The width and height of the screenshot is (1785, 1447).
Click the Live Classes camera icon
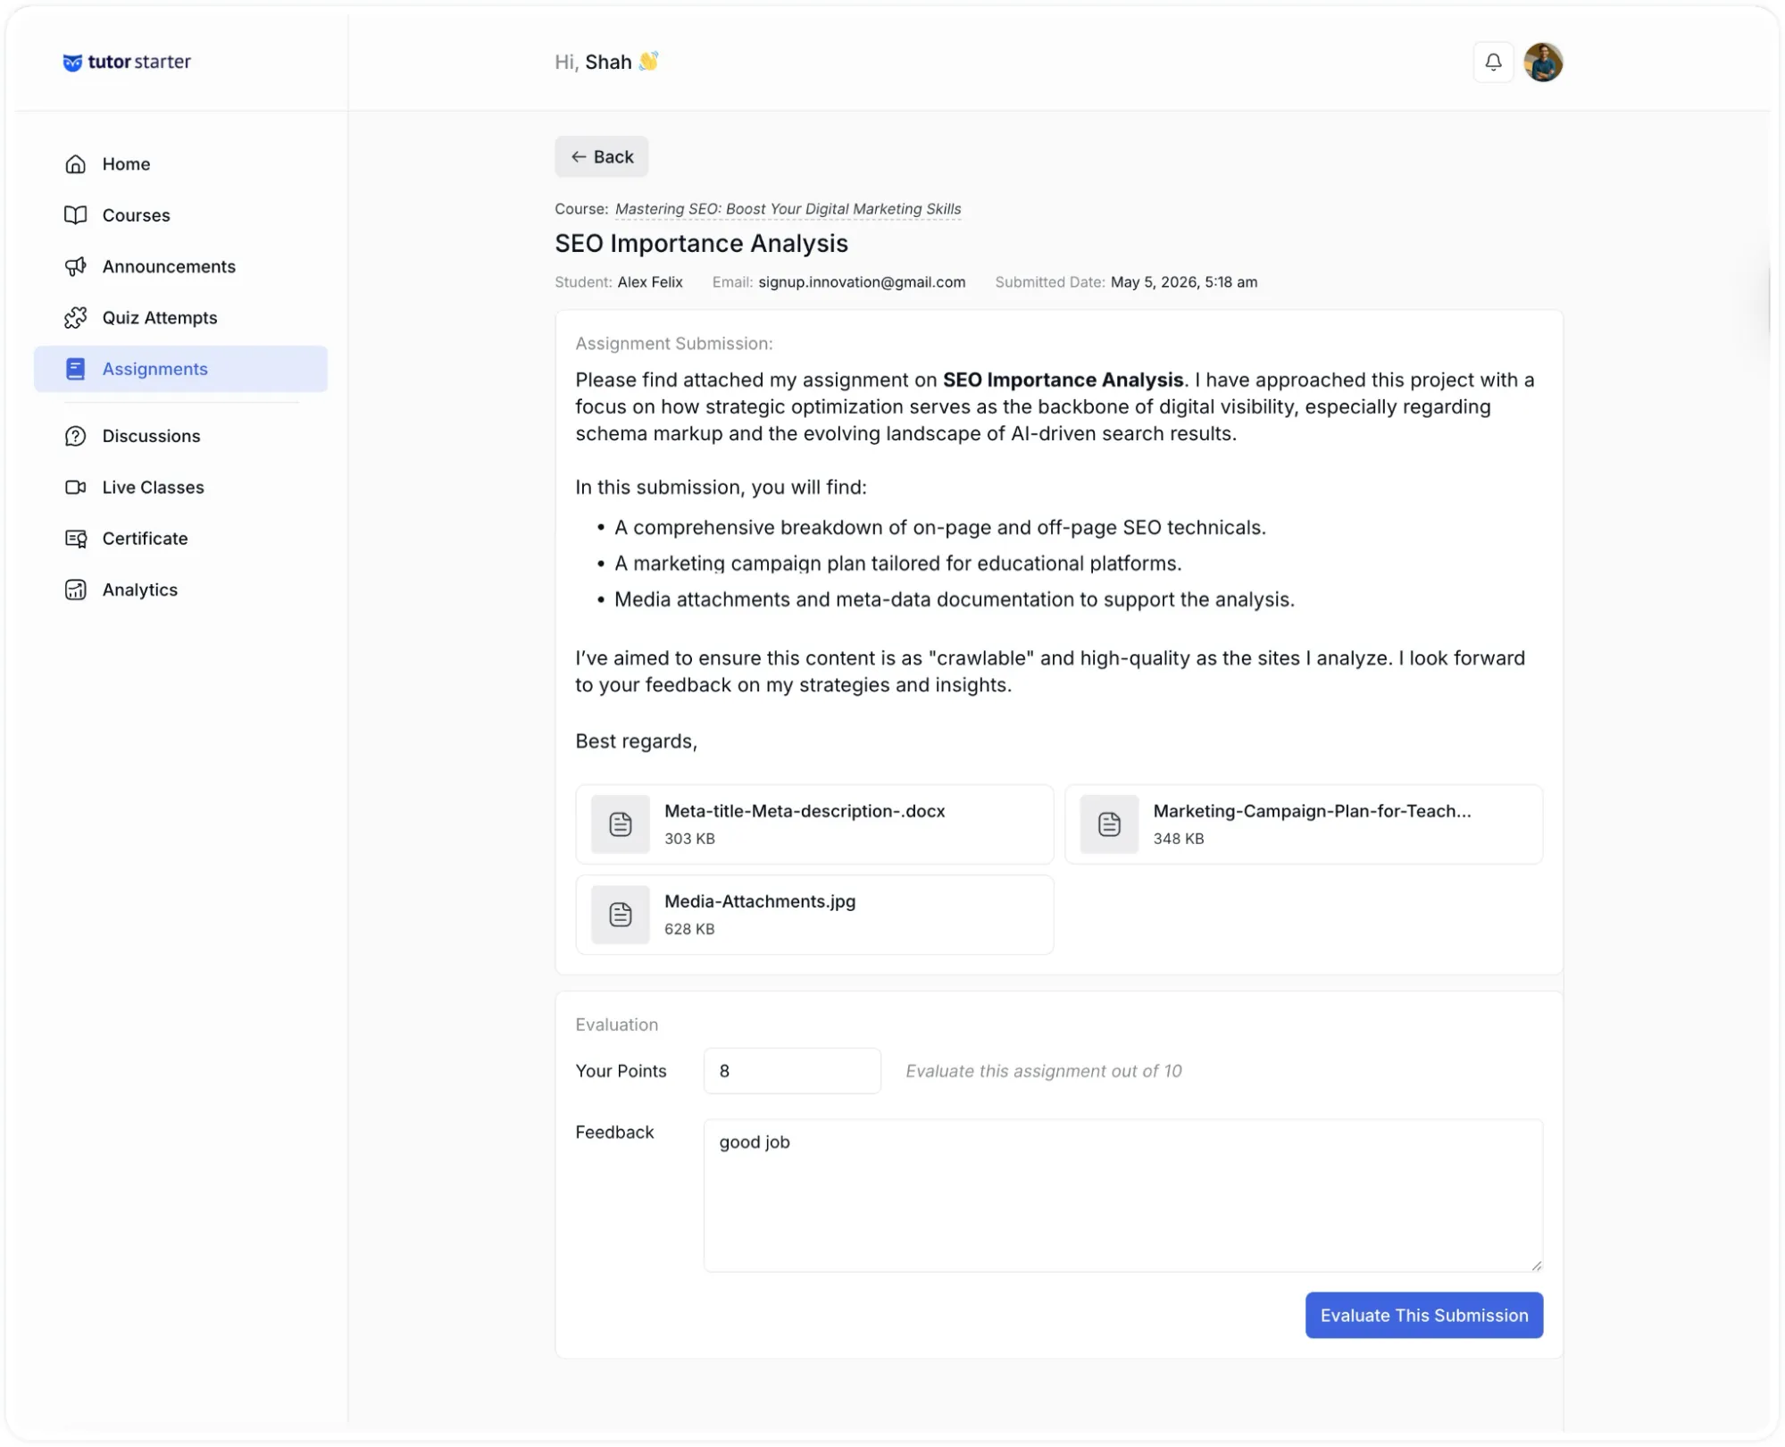click(x=76, y=488)
